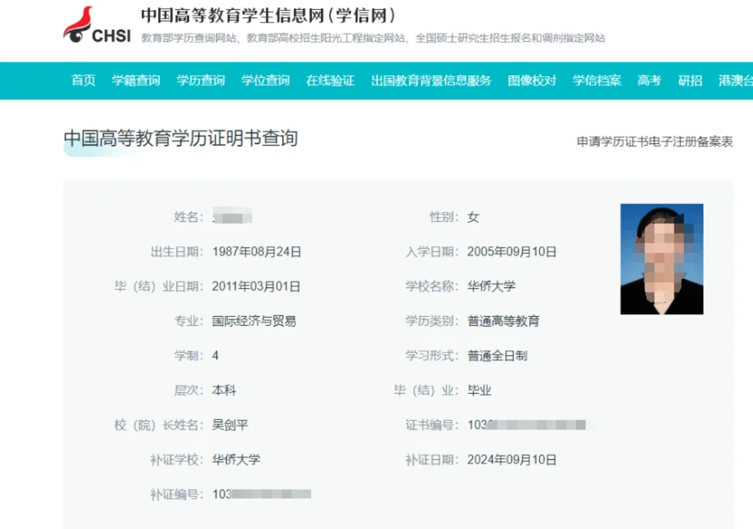Click the 出生日期 field label

[x=177, y=252]
